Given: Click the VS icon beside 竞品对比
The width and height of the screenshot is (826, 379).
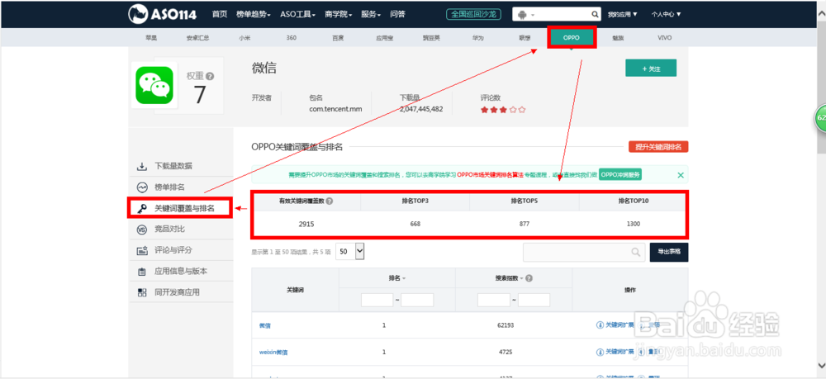Looking at the screenshot, I should pyautogui.click(x=142, y=230).
